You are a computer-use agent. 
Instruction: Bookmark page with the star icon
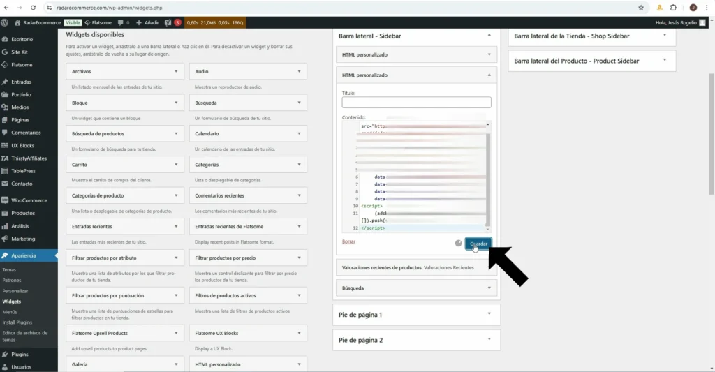click(641, 8)
